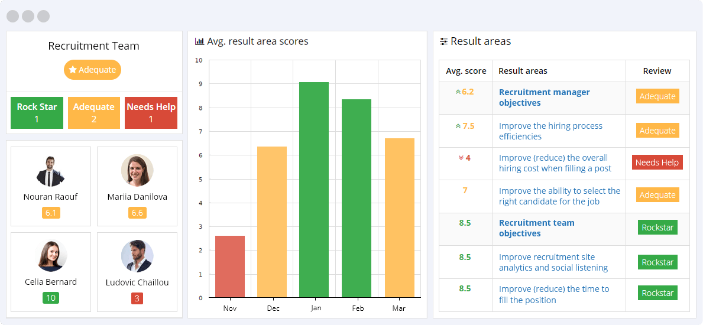The height and width of the screenshot is (325, 703).
Task: Open Nouran Raouf's profile photo
Action: (x=51, y=171)
